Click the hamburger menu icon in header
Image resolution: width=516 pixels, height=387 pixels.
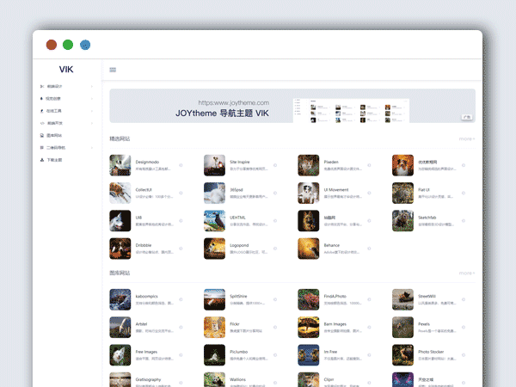(x=113, y=71)
